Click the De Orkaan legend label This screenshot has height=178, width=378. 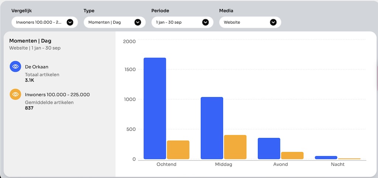pyautogui.click(x=37, y=67)
